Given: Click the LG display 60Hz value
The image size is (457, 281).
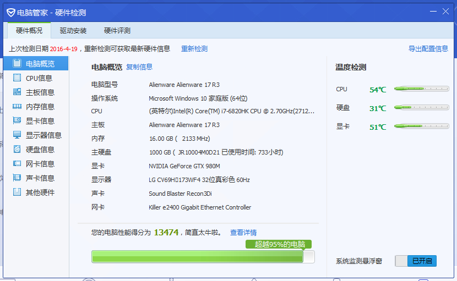Looking at the screenshot, I should 199,180.
